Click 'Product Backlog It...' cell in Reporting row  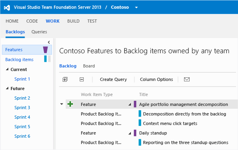tap(101, 142)
